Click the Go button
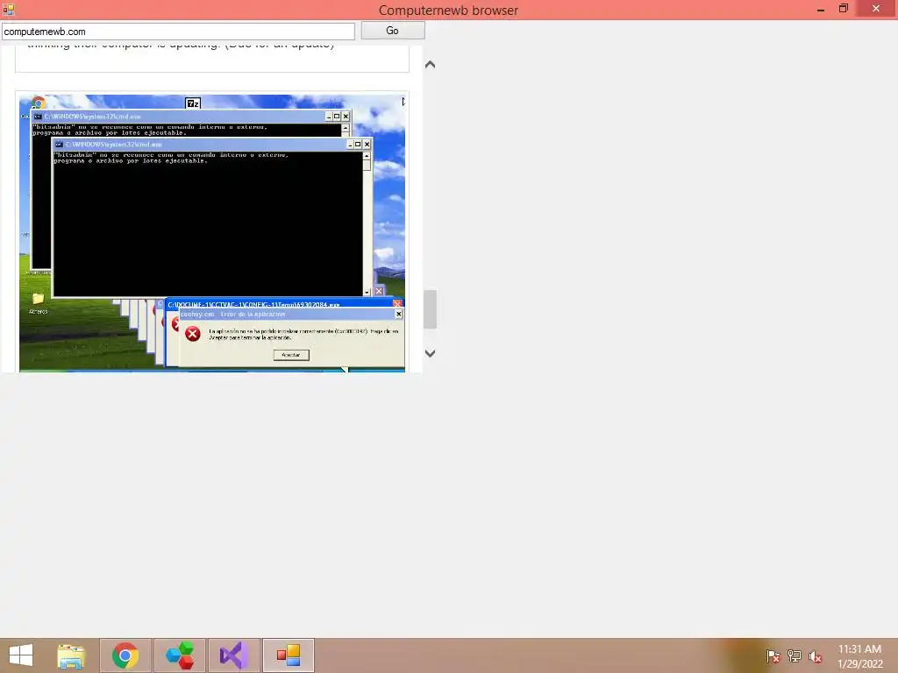The width and height of the screenshot is (898, 673). [x=392, y=31]
